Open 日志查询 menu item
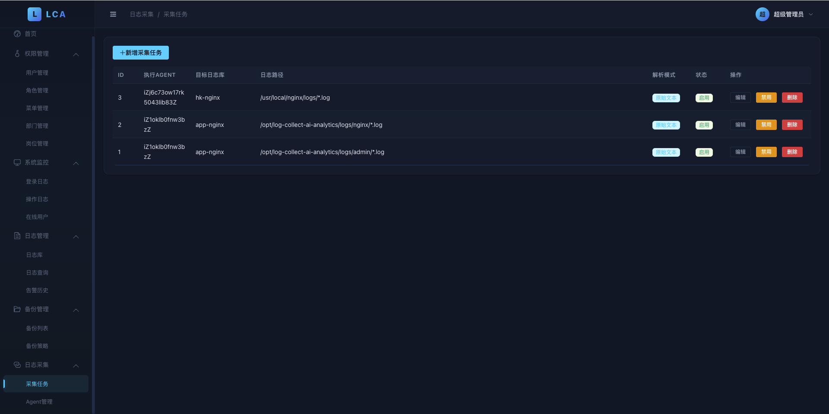Image resolution: width=829 pixels, height=414 pixels. (x=37, y=272)
